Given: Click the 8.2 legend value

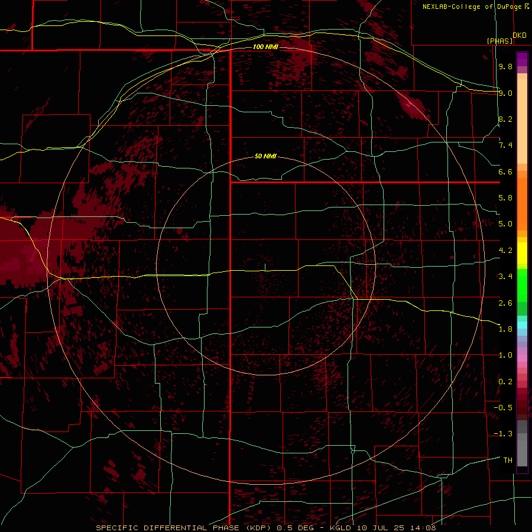Looking at the screenshot, I should 505,119.
